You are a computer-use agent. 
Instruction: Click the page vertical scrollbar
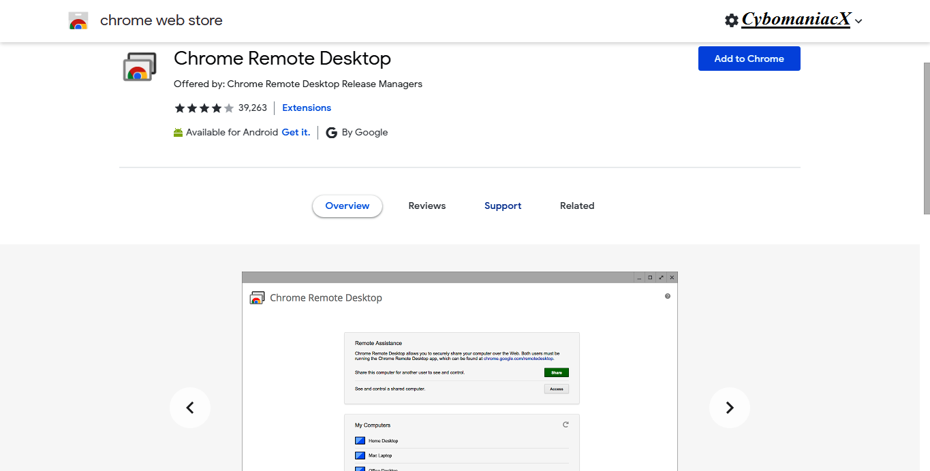927,139
